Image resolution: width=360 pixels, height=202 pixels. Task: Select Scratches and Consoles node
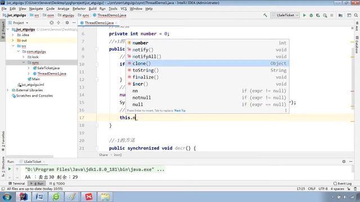[x=32, y=95]
